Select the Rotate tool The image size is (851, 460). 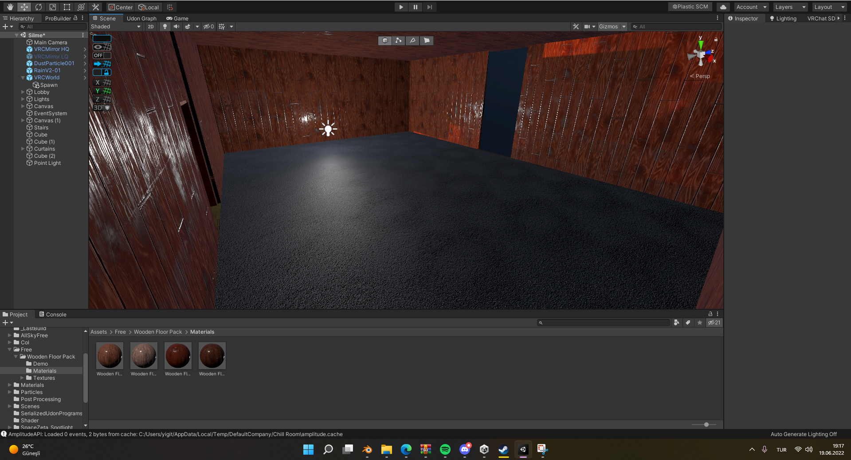coord(39,7)
